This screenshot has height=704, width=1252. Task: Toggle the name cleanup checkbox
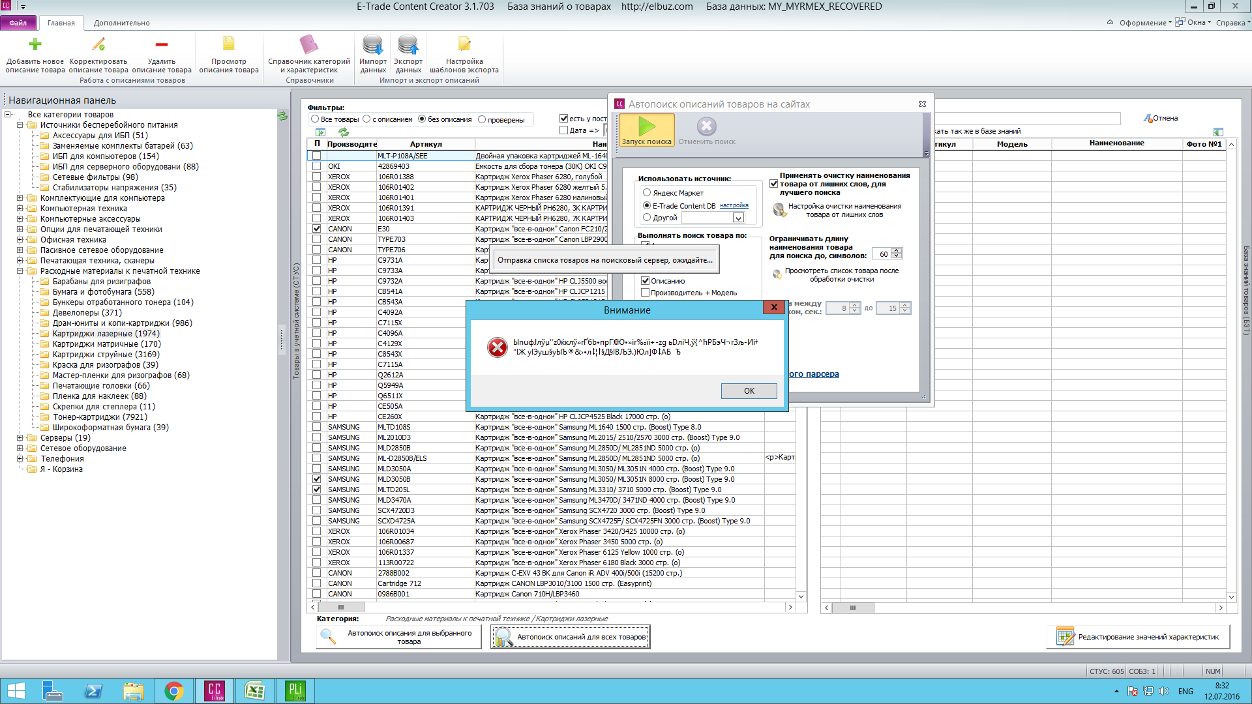click(774, 184)
